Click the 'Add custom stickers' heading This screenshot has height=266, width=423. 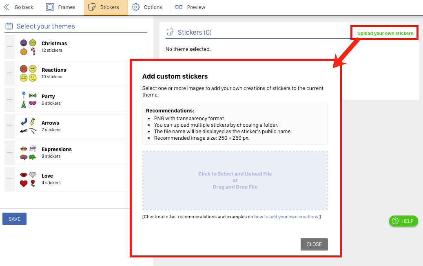[175, 76]
